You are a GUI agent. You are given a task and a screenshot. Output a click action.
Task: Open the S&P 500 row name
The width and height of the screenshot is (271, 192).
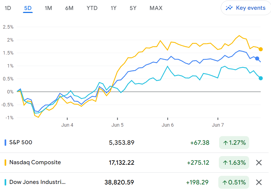click(21, 142)
